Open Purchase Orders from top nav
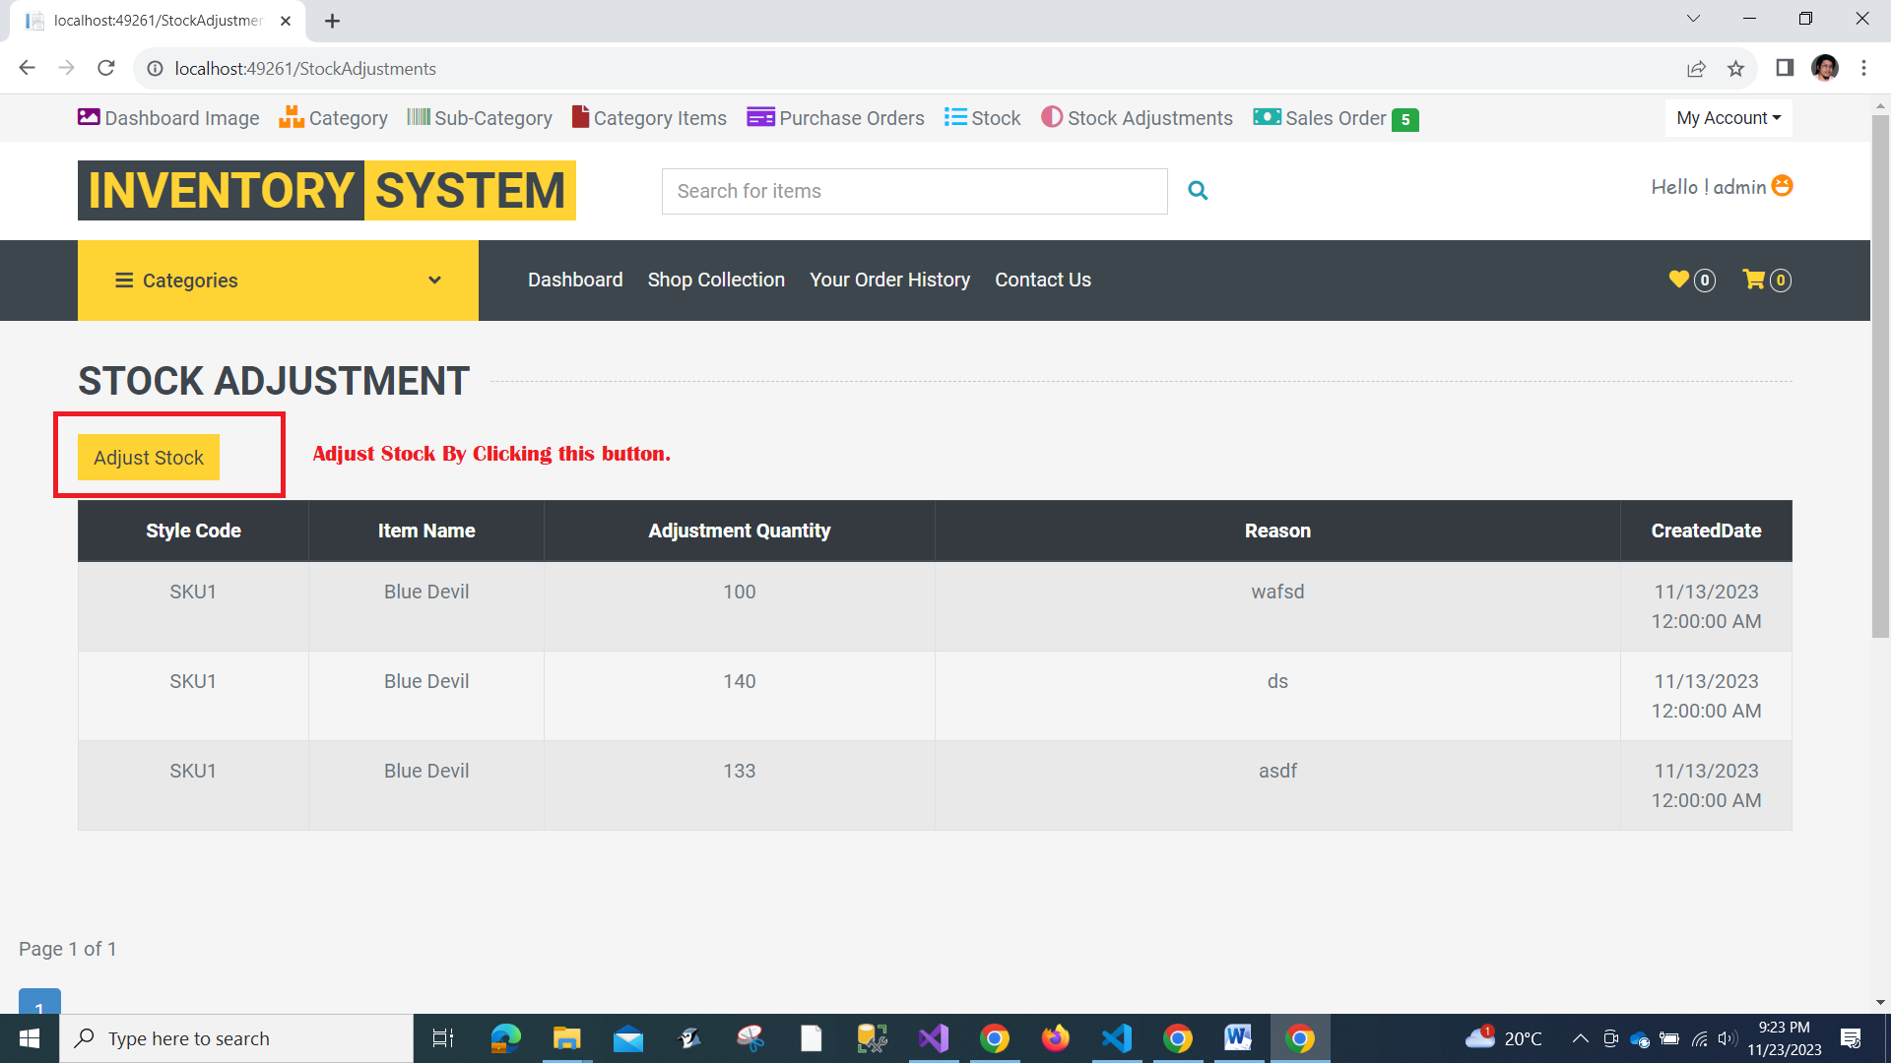 (x=835, y=118)
